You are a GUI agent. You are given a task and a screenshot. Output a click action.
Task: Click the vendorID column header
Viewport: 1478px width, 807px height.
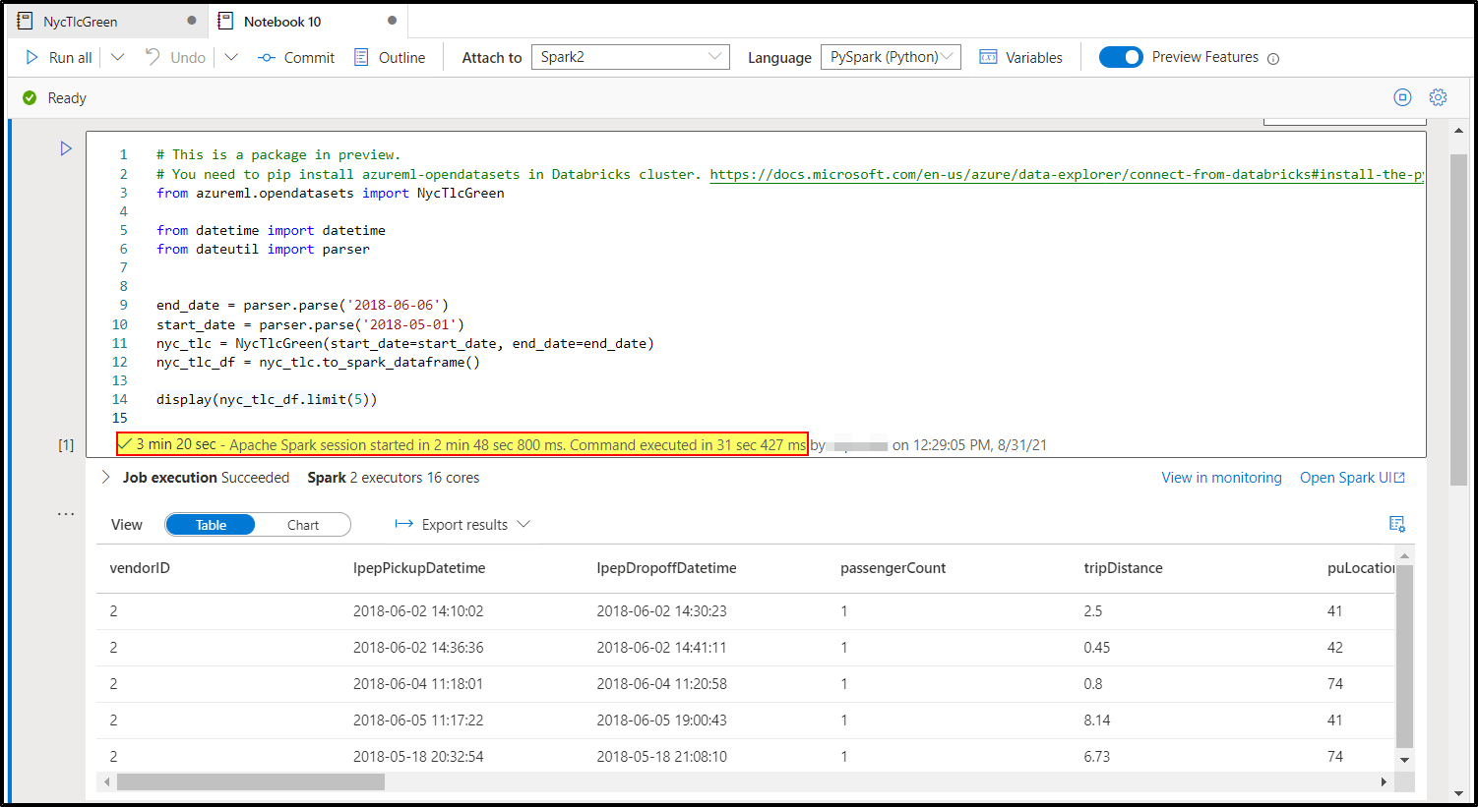[x=140, y=568]
